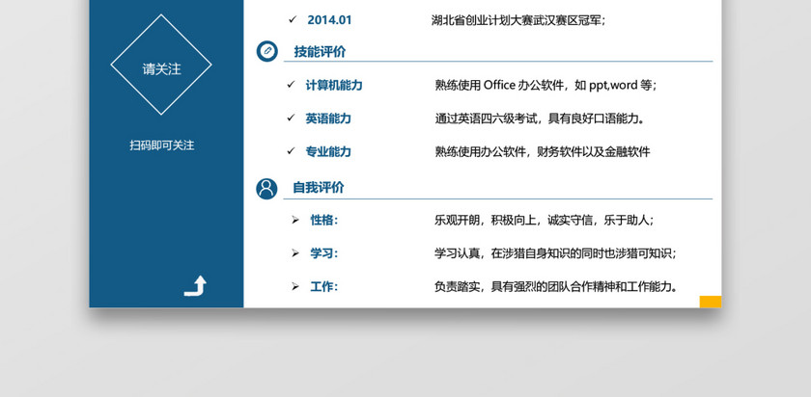Click the arrow bullet before 学习

[x=295, y=253]
